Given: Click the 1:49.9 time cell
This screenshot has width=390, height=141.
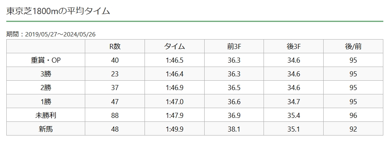Looking at the screenshot, I should [174, 129].
